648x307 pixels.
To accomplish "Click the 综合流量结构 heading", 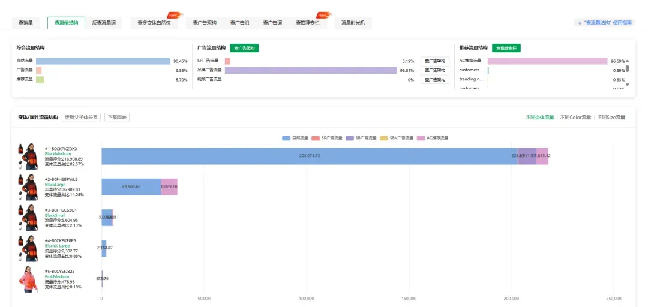I will [31, 48].
